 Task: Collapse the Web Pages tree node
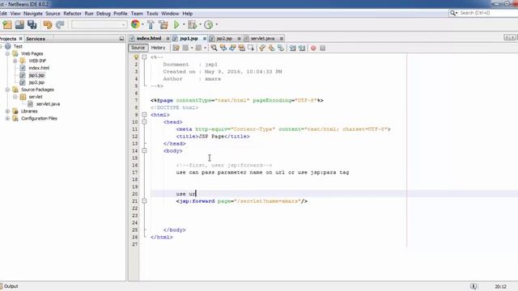tap(7, 53)
